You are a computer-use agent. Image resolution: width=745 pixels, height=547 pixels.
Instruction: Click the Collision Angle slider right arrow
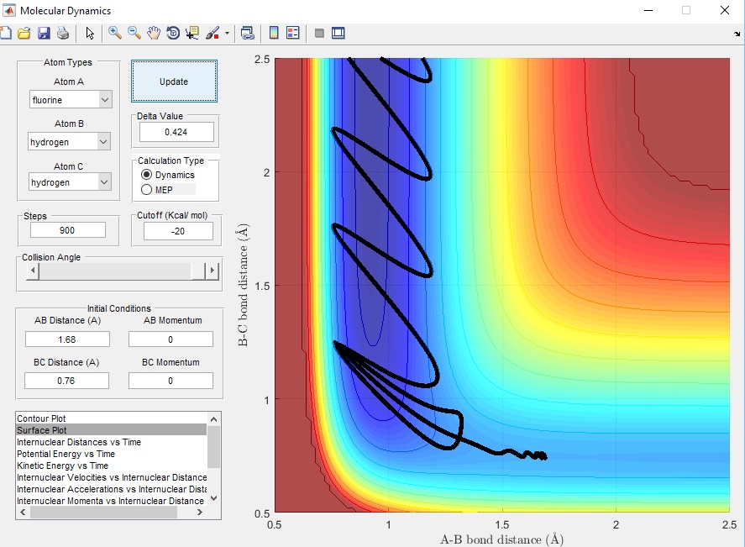[212, 271]
